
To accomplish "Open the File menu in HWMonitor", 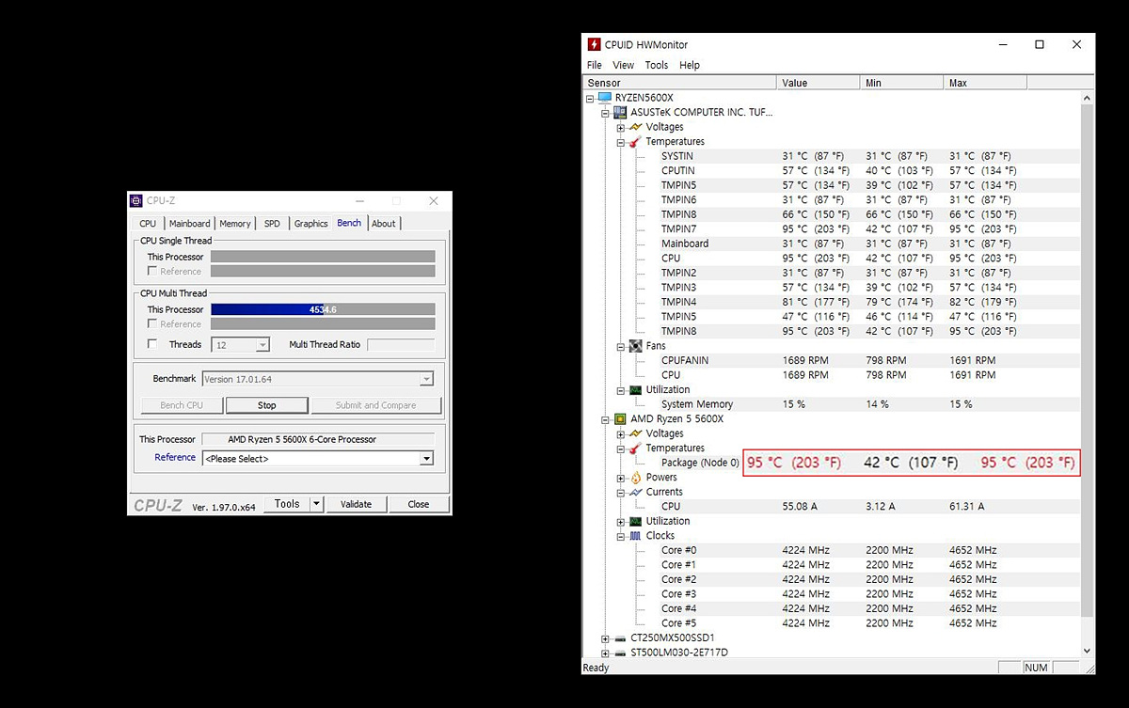I will pos(595,65).
